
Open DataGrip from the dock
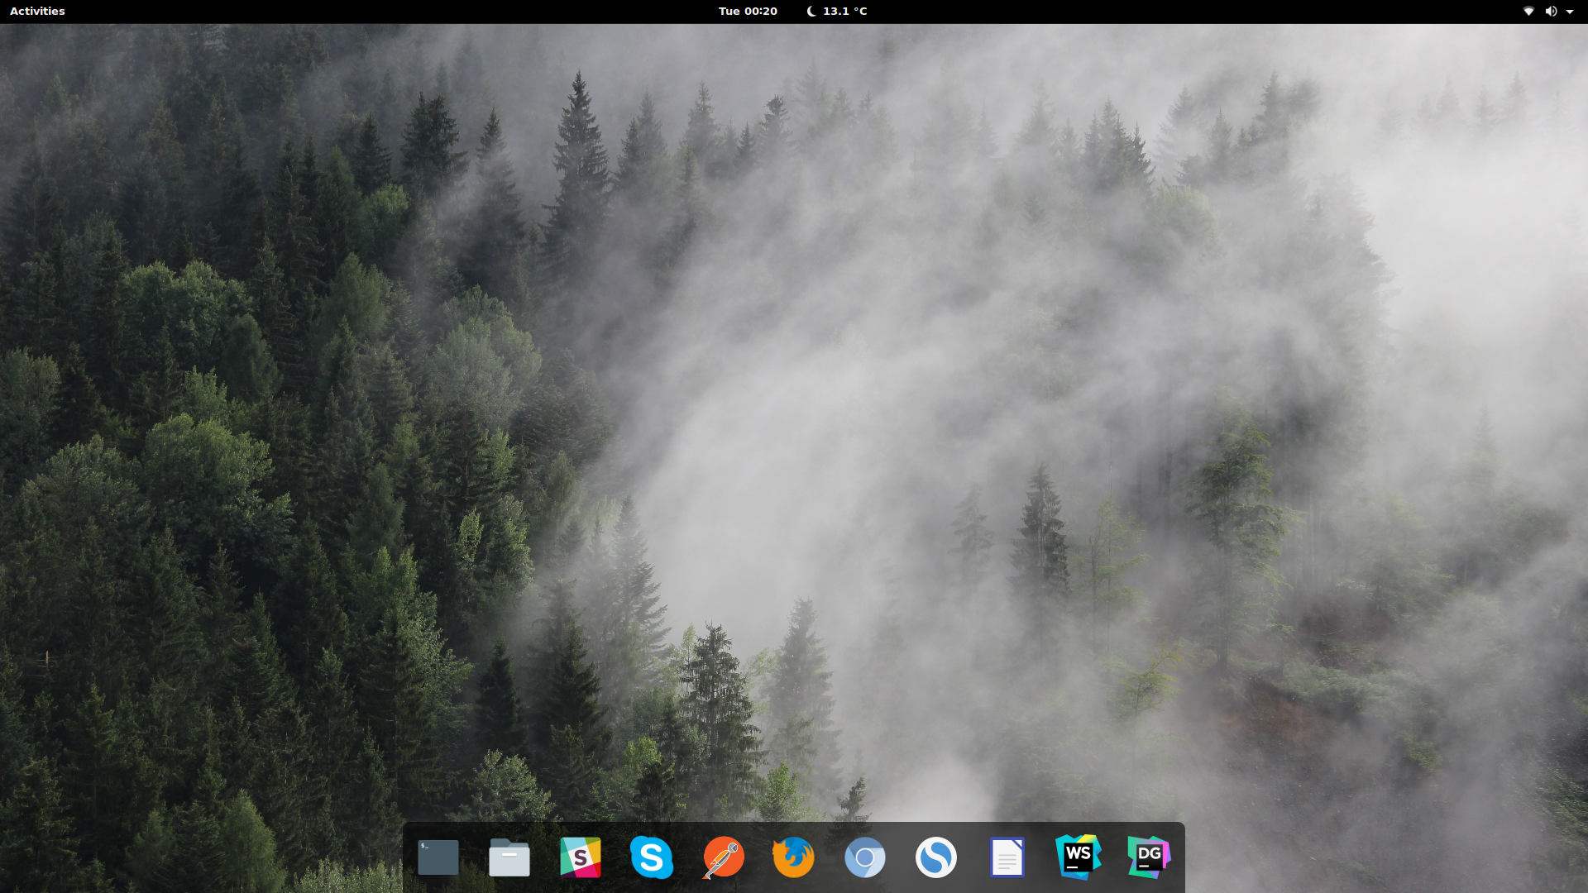coord(1150,857)
